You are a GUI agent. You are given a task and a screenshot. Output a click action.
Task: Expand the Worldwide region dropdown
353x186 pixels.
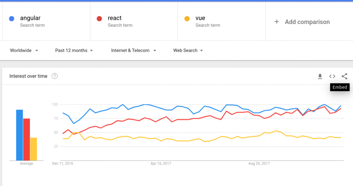click(x=24, y=50)
